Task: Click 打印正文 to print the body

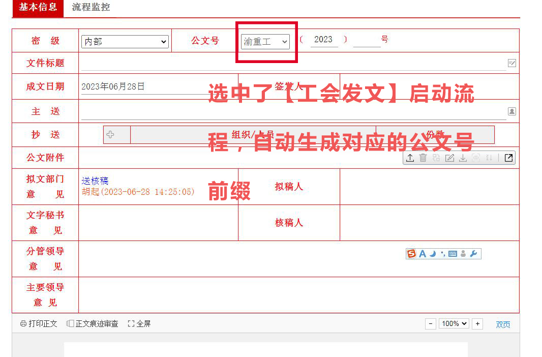Action: click(39, 324)
